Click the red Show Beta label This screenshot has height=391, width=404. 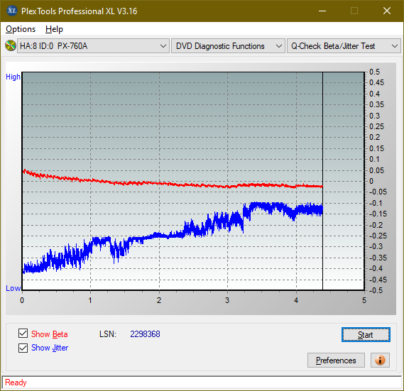click(50, 334)
